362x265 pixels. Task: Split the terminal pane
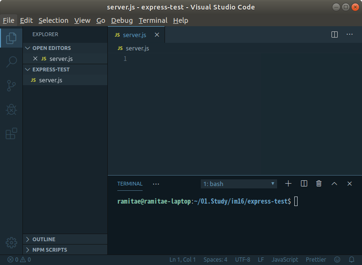pos(304,184)
